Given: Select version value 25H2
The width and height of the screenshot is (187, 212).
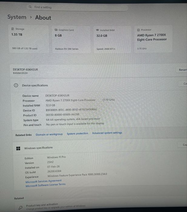Looking at the screenshot, I should (x=50, y=162).
